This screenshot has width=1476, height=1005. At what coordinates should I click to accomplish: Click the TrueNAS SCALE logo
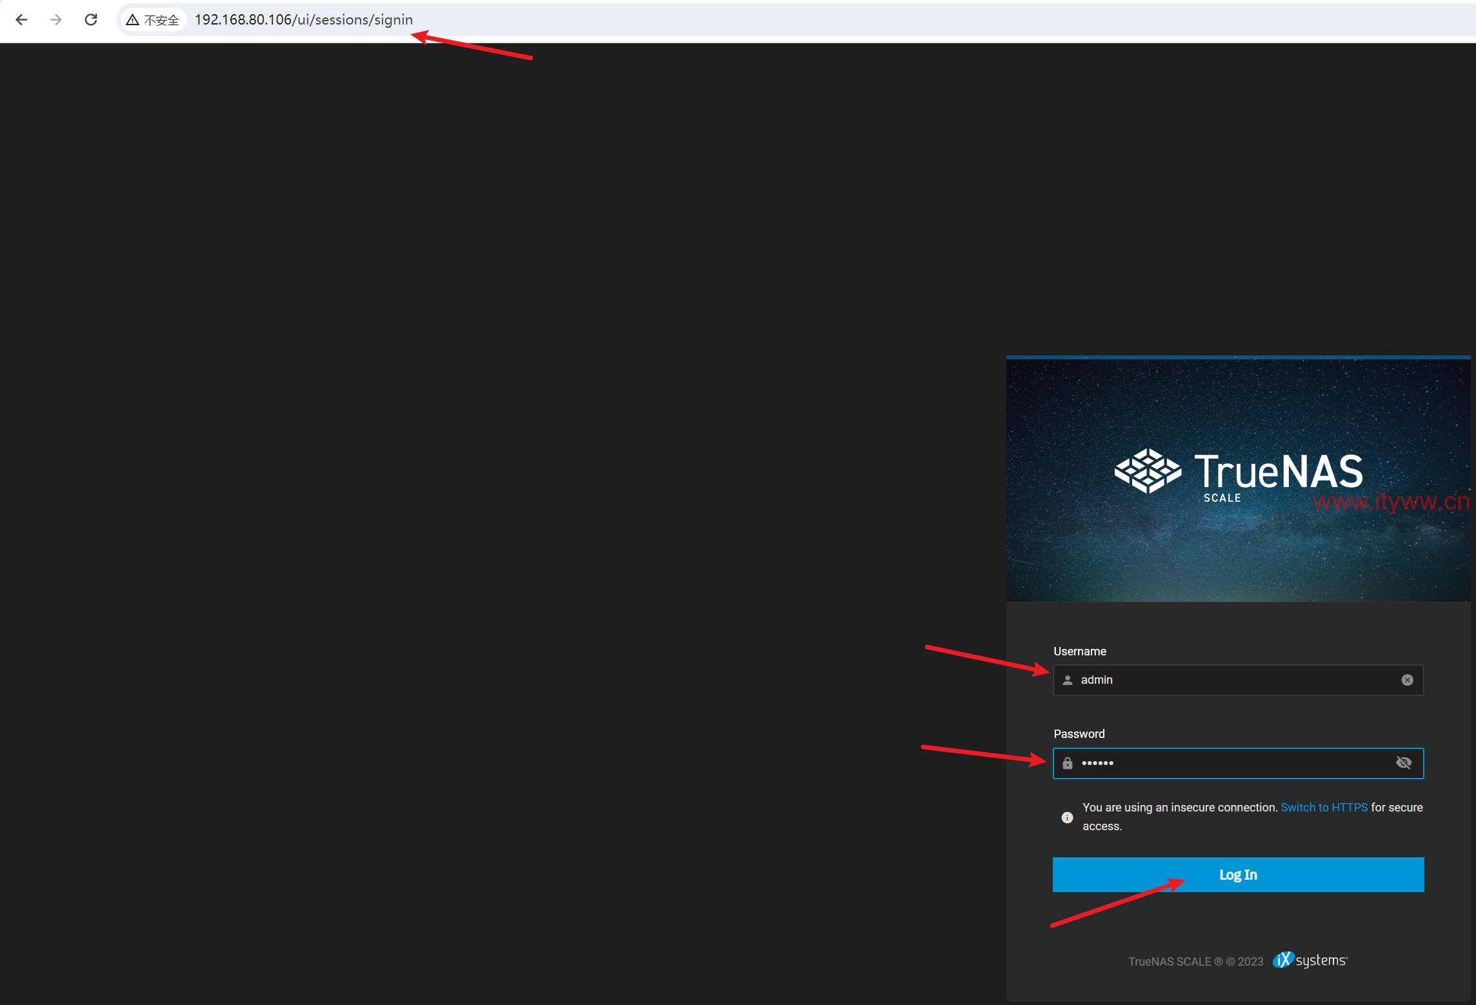[1239, 475]
